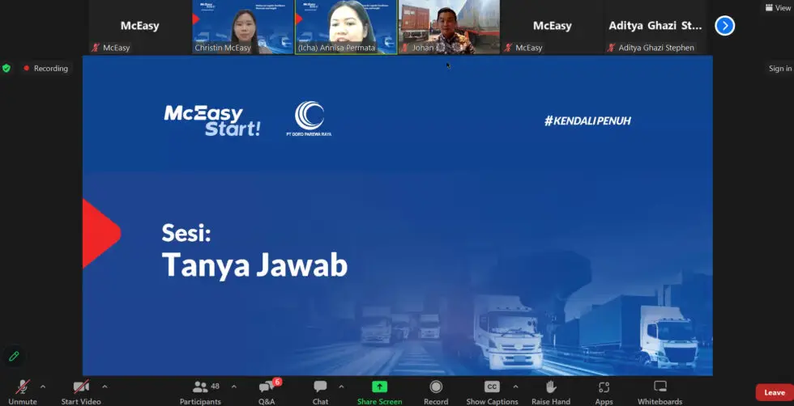Show next participants with the blue arrow
The height and width of the screenshot is (406, 794).
click(724, 26)
